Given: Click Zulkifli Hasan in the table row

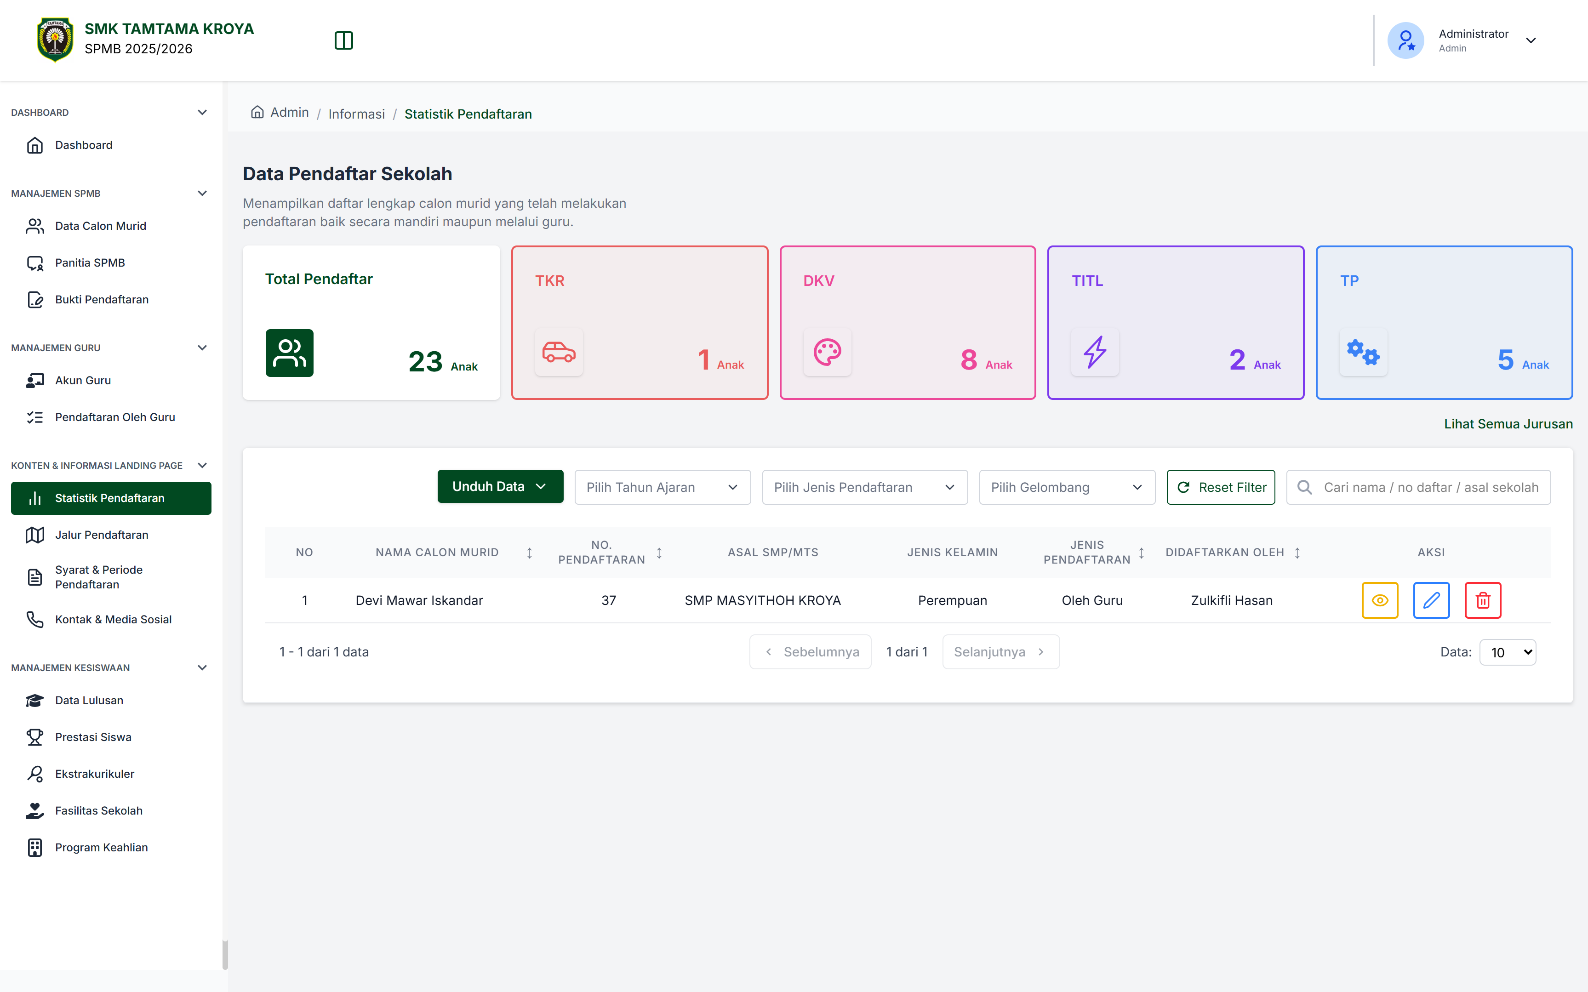Looking at the screenshot, I should click(1232, 600).
